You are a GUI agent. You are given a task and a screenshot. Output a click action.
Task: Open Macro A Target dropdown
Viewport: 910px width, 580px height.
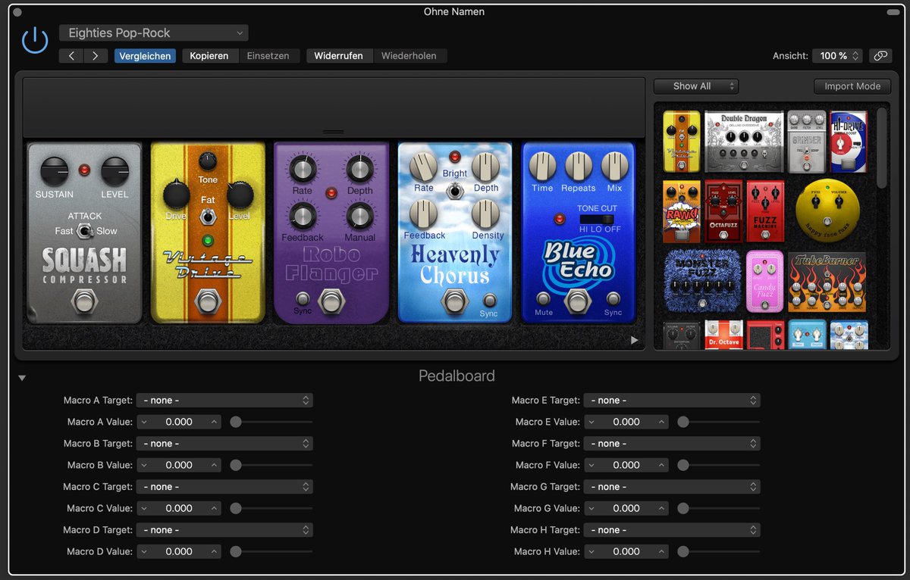coord(225,401)
